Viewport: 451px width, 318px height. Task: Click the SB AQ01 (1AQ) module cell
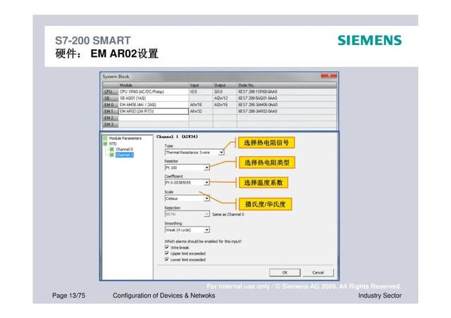click(154, 98)
